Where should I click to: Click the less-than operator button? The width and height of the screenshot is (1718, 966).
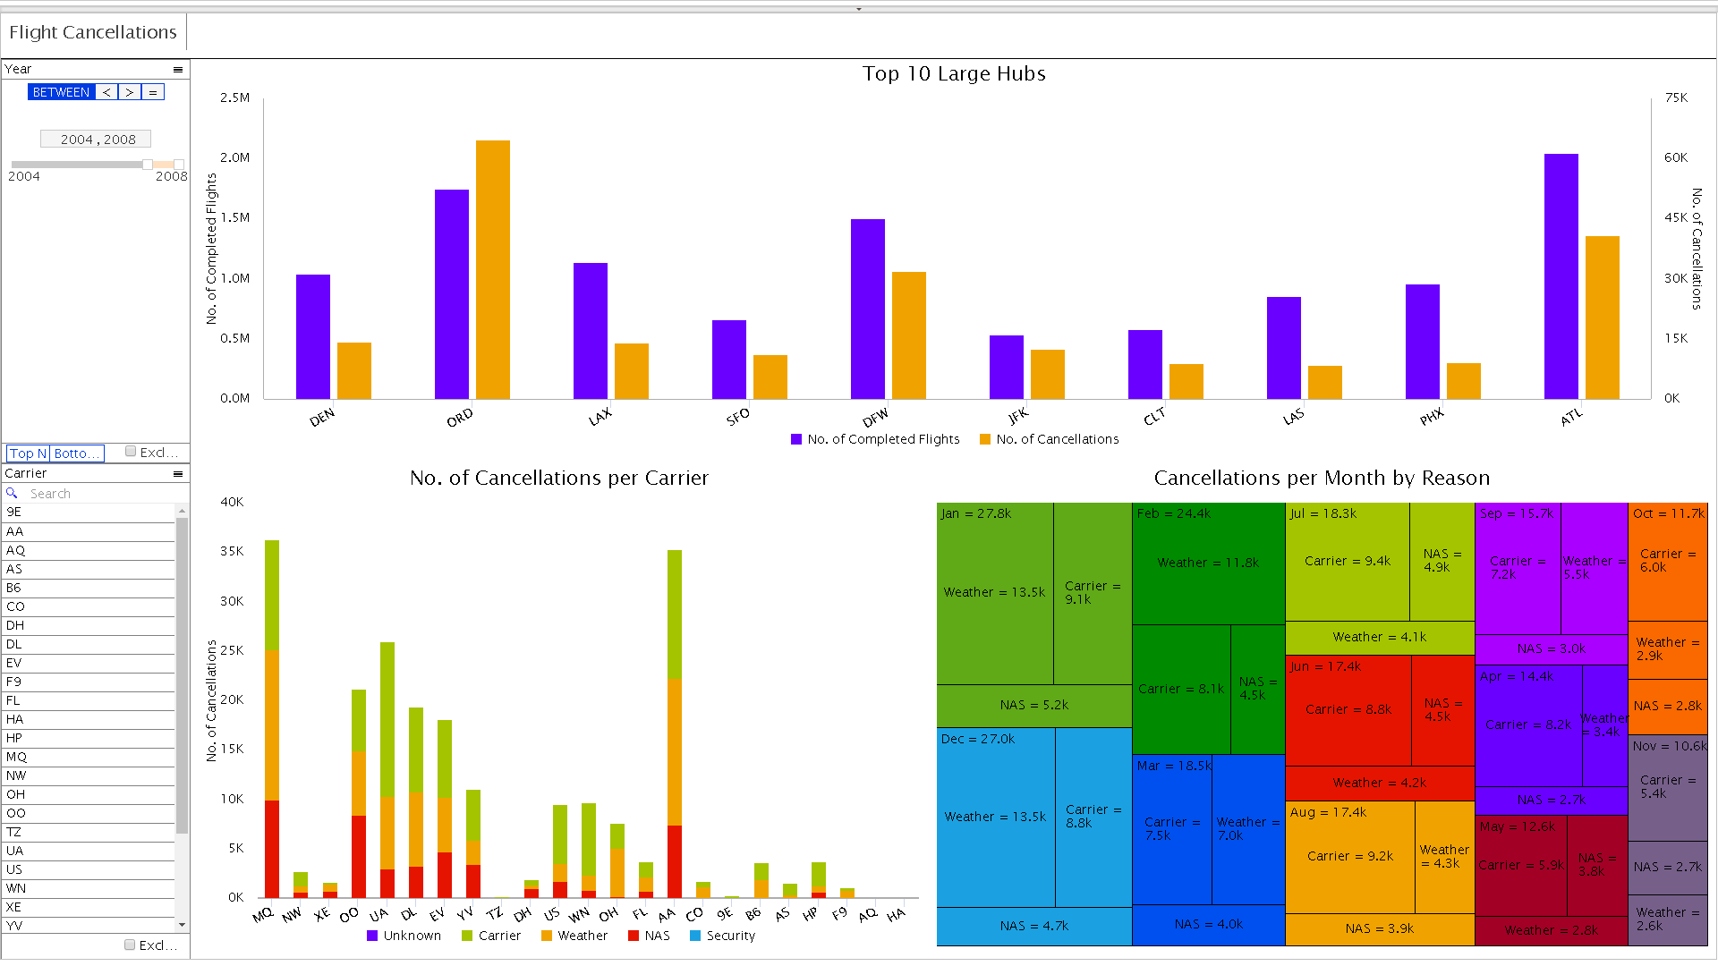point(106,92)
